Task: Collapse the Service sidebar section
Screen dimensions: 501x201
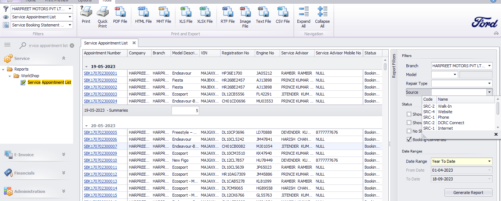Action: 63,58
